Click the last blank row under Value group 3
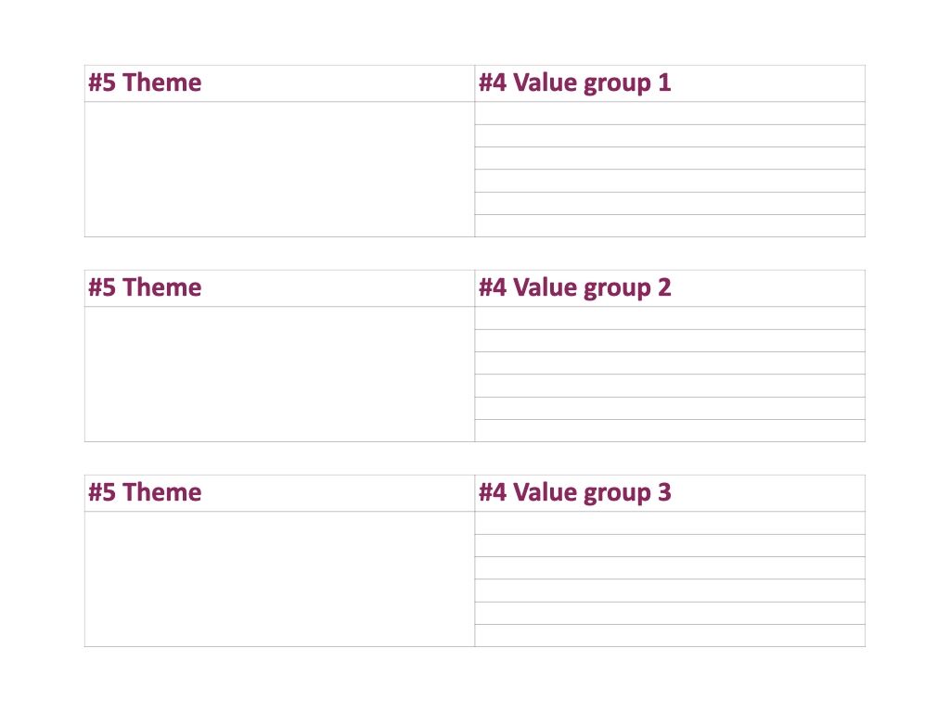Screen dimensions: 950x712 coord(670,635)
